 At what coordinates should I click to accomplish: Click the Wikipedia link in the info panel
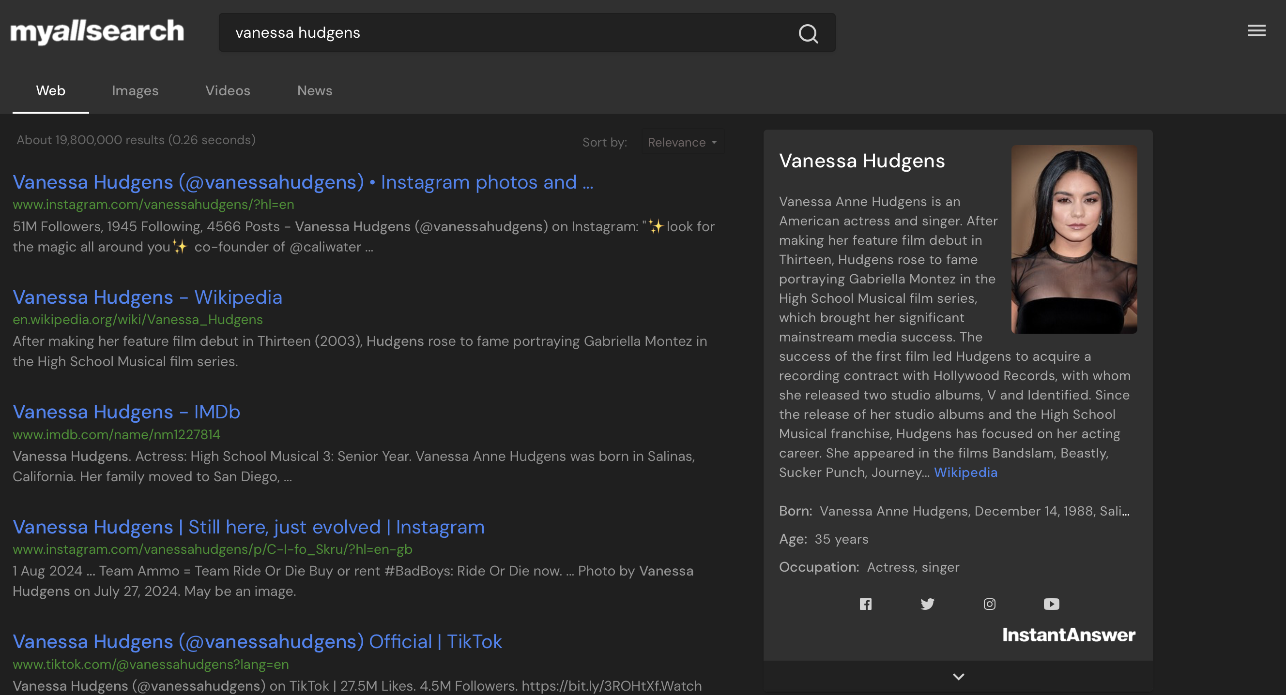click(965, 472)
